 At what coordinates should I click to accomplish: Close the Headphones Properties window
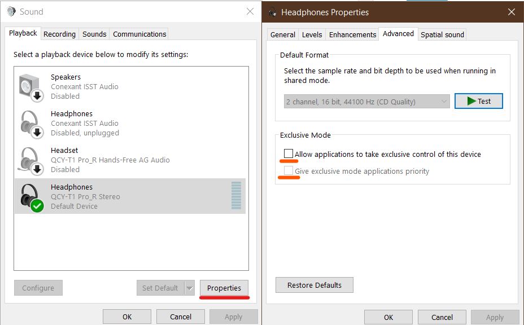pos(512,12)
